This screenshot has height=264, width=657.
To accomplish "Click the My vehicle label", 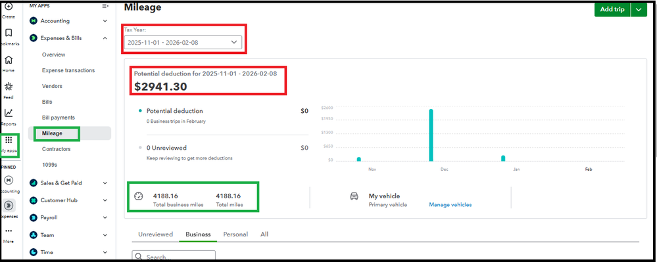I will [x=384, y=196].
